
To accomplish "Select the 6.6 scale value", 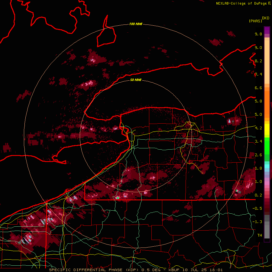I will 258,88.
